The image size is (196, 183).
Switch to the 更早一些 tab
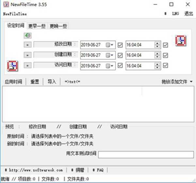click(x=37, y=26)
